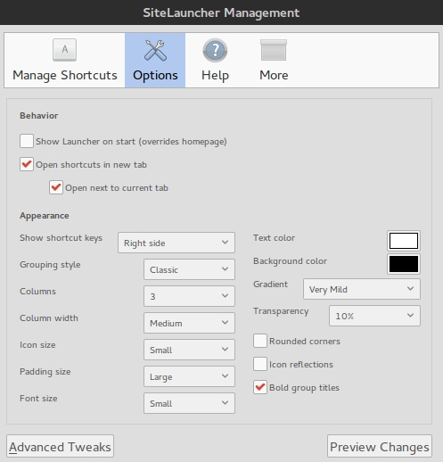Click the Gradient label
The width and height of the screenshot is (443, 462).
tap(270, 285)
